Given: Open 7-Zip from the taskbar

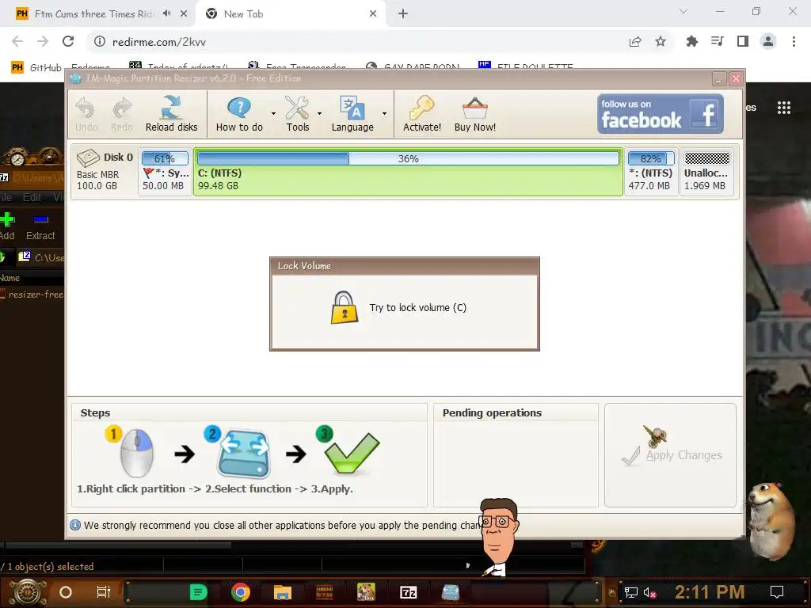Looking at the screenshot, I should (408, 592).
